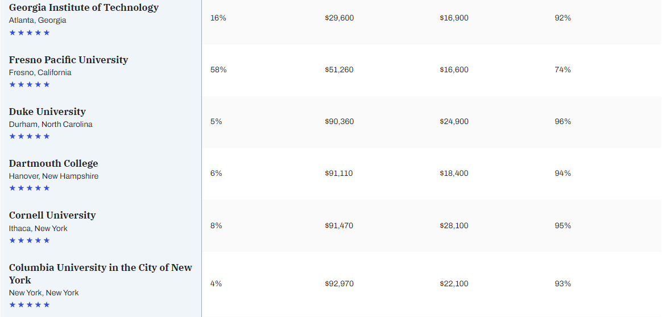This screenshot has width=662, height=317.
Task: Open Fresno Pacific University link
Action: click(68, 60)
